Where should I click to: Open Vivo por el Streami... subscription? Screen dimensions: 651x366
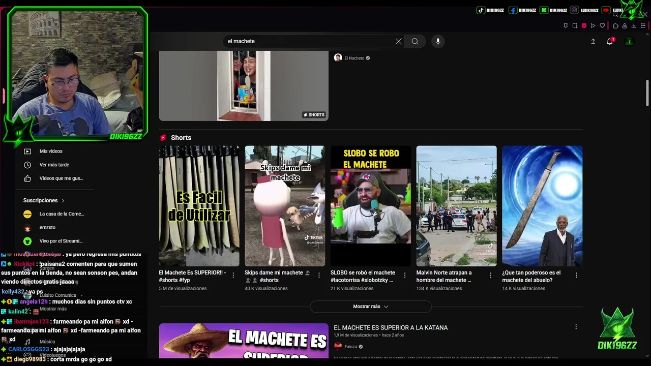tap(61, 241)
